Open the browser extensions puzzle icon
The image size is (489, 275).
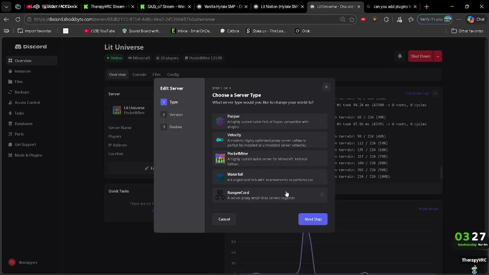(386, 19)
